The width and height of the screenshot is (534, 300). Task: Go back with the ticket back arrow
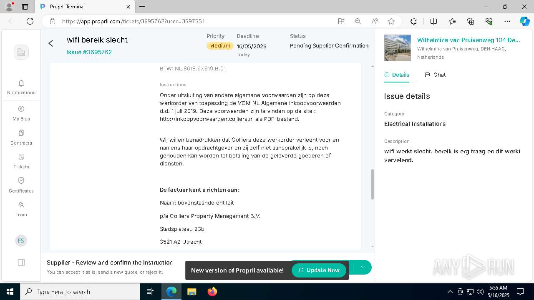(51, 43)
